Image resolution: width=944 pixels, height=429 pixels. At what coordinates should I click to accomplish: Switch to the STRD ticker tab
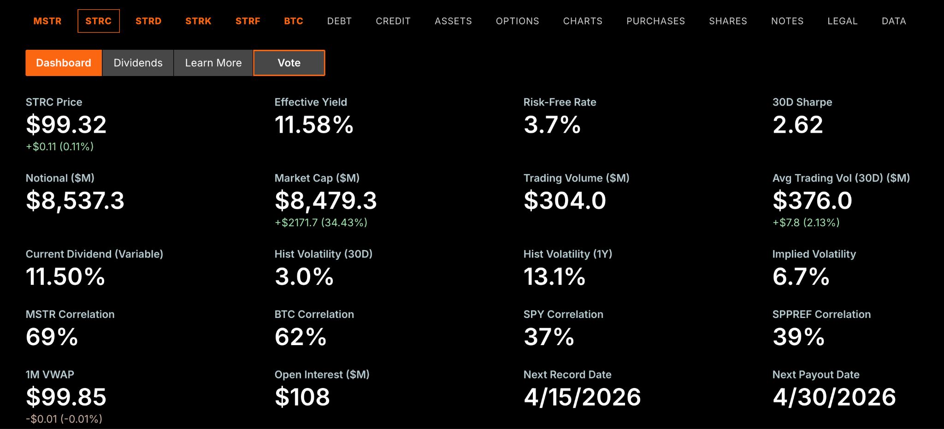click(148, 21)
